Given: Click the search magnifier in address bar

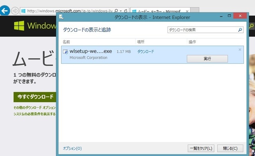Looking at the screenshot, I should (116, 11).
